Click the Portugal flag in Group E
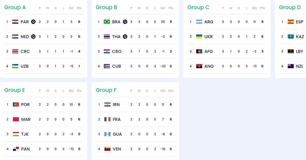This screenshot has height=160, width=306. pyautogui.click(x=16, y=105)
